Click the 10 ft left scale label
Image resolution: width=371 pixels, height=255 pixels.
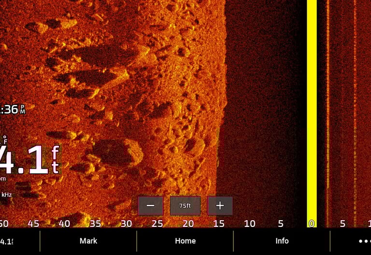point(250,224)
